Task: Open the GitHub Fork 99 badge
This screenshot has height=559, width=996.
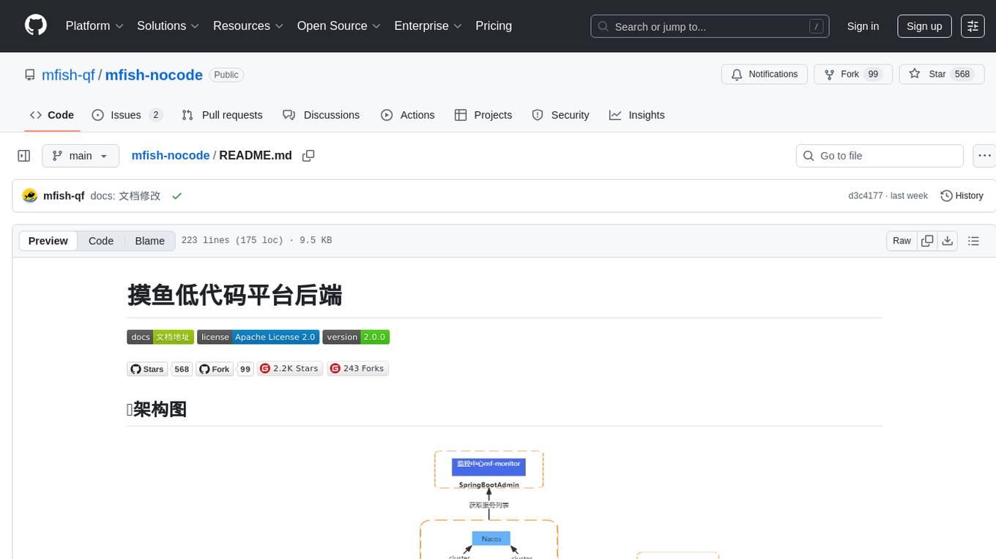Action: click(x=224, y=369)
